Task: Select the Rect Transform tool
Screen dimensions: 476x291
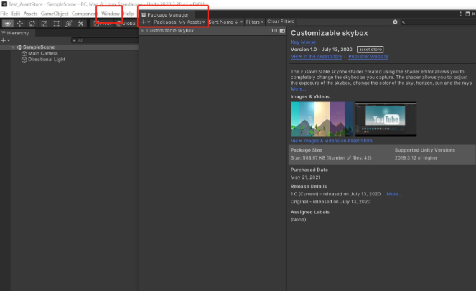Action: click(x=57, y=23)
